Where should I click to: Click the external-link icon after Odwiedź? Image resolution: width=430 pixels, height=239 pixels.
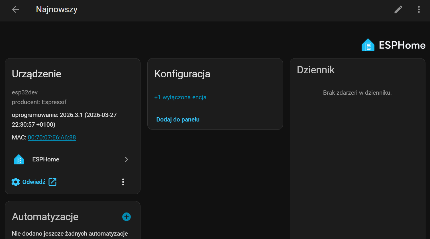(x=52, y=182)
